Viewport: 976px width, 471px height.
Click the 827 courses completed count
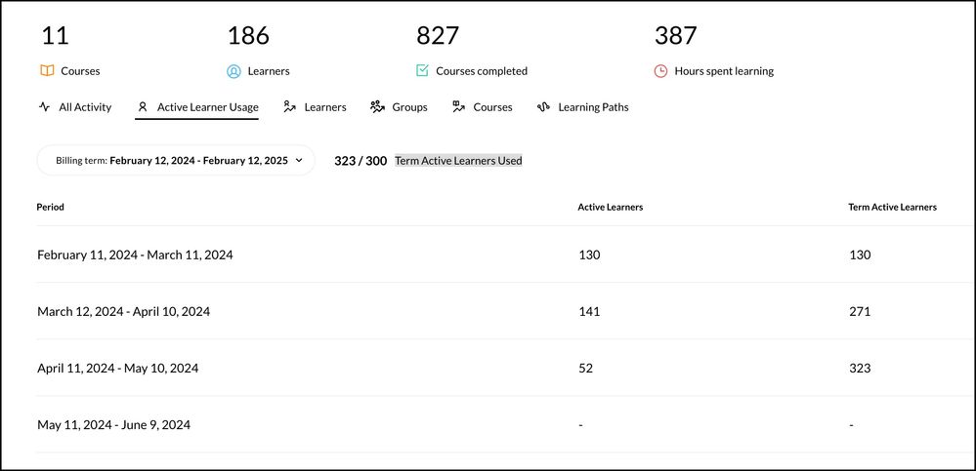coord(438,36)
